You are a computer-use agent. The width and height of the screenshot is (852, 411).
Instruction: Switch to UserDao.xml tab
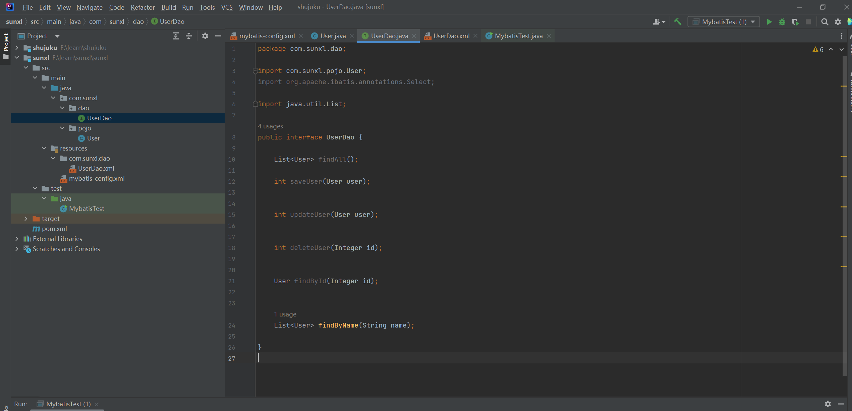(x=451, y=36)
